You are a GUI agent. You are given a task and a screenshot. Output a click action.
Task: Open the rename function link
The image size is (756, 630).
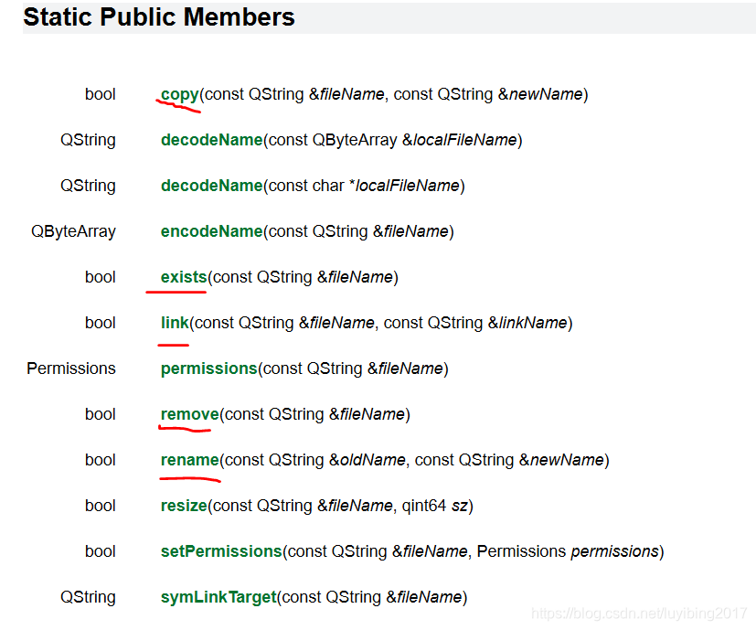click(x=189, y=460)
